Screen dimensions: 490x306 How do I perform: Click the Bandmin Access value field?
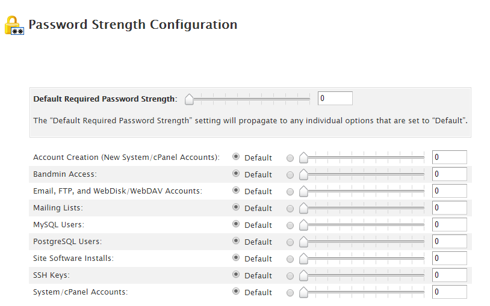[x=449, y=174]
